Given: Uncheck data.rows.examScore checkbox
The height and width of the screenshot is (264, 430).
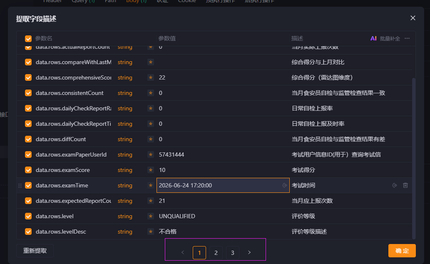Looking at the screenshot, I should pos(28,170).
